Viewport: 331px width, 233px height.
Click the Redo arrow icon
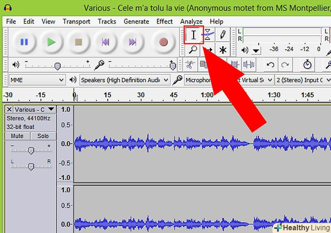point(285,65)
